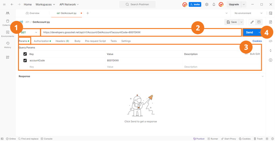This screenshot has width=276, height=141.
Task: Click the Save button
Action: (232, 22)
